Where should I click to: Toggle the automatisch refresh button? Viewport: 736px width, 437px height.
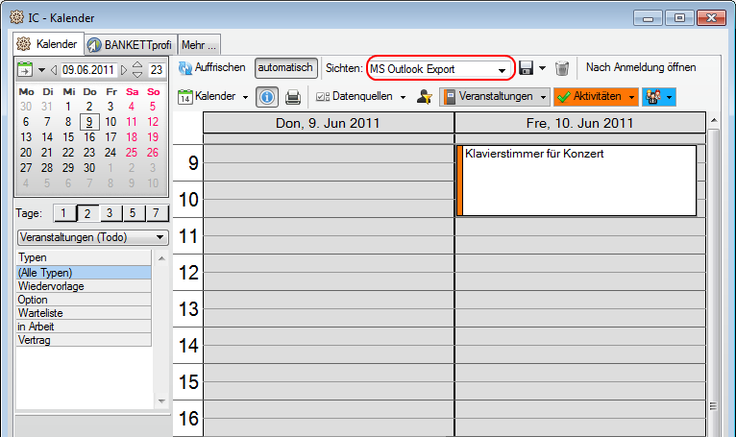(x=285, y=68)
